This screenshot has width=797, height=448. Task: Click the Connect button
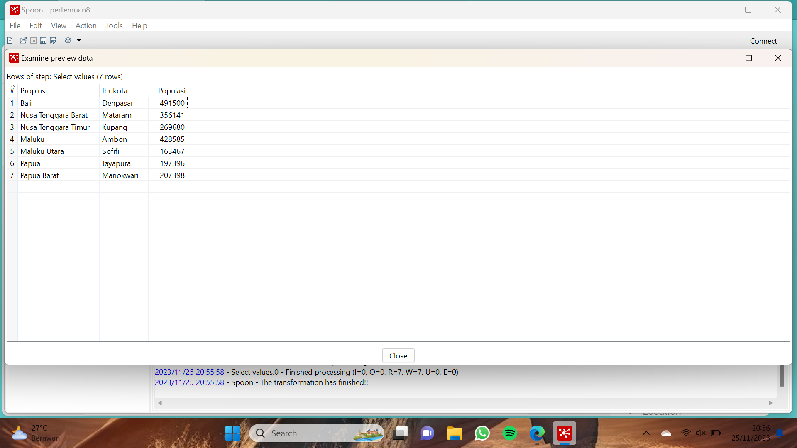tap(763, 41)
